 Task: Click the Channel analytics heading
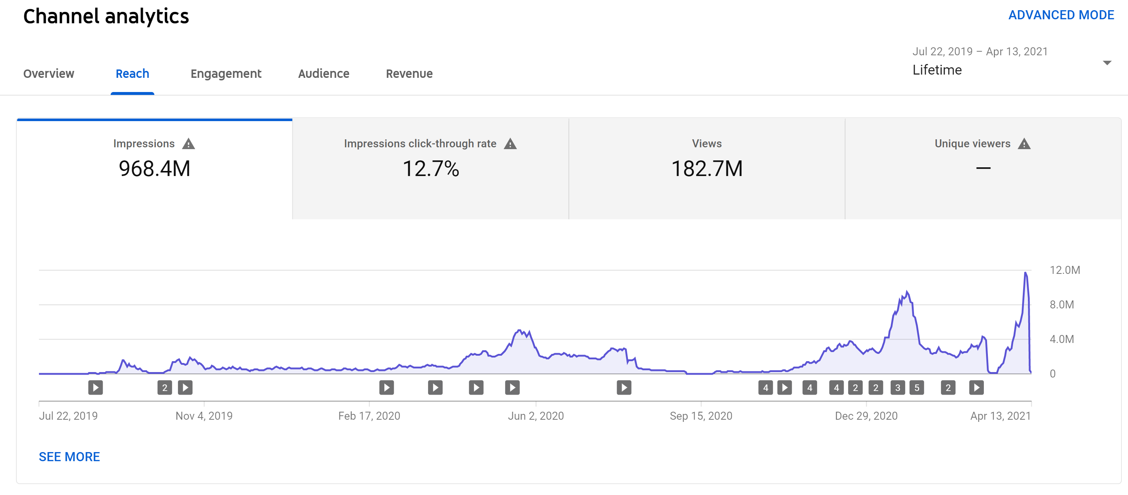(x=106, y=17)
